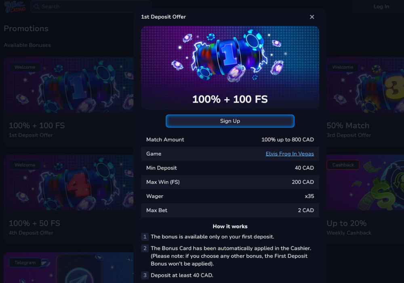Image resolution: width=404 pixels, height=283 pixels.
Task: Click the Min Deposit row in bonus details
Action: click(230, 168)
